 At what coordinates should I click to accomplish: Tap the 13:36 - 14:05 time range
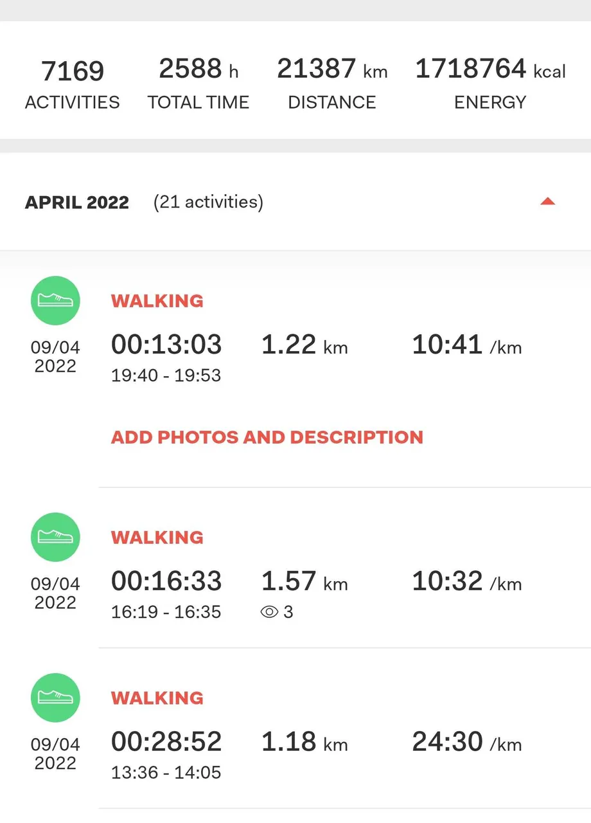pyautogui.click(x=166, y=772)
